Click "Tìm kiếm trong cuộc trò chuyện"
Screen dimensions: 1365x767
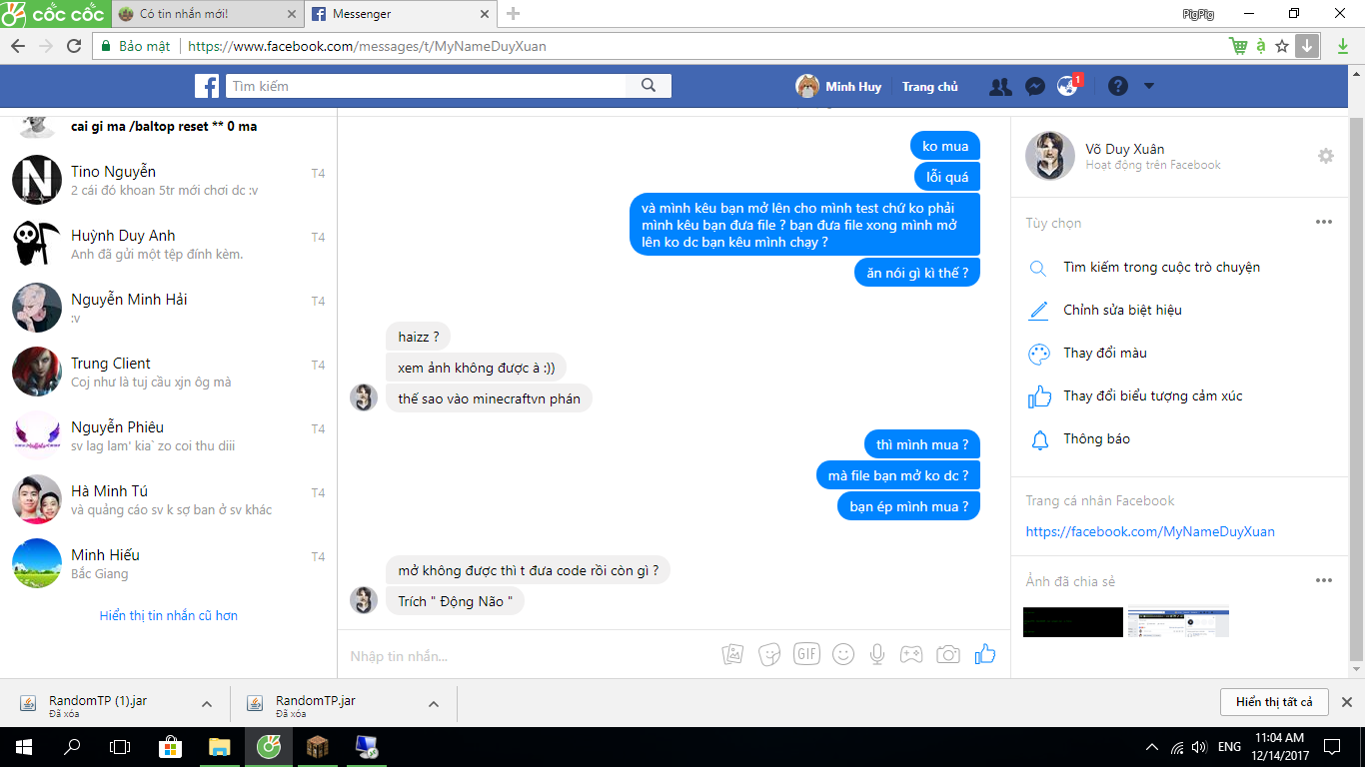pyautogui.click(x=1161, y=267)
